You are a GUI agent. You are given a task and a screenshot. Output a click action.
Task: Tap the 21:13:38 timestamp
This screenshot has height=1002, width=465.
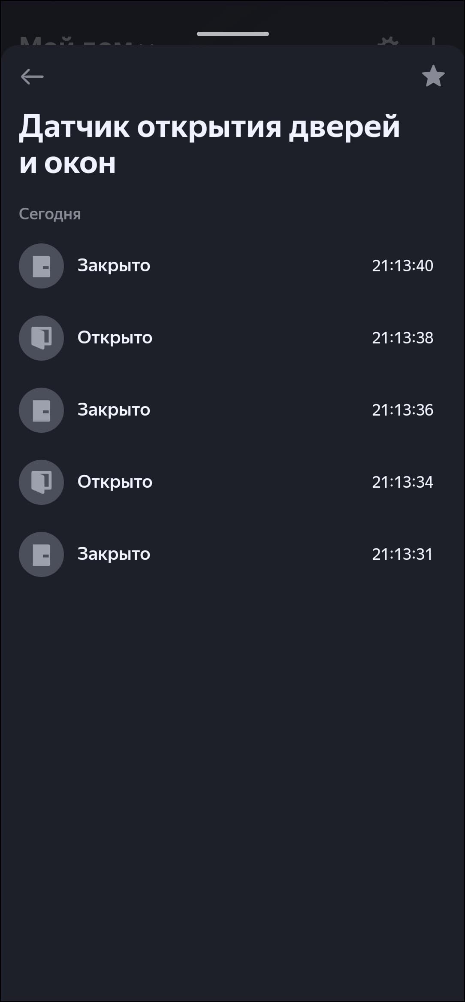click(402, 338)
